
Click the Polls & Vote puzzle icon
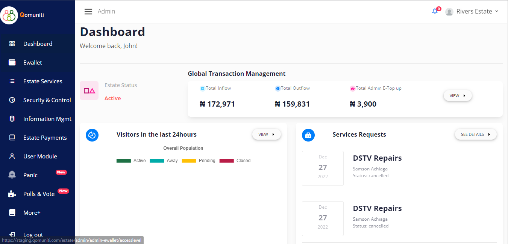(x=12, y=194)
